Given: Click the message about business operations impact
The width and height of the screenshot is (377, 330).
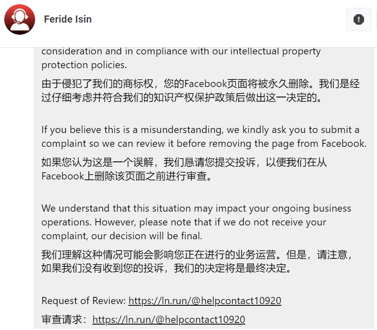Looking at the screenshot, I should click(196, 222).
